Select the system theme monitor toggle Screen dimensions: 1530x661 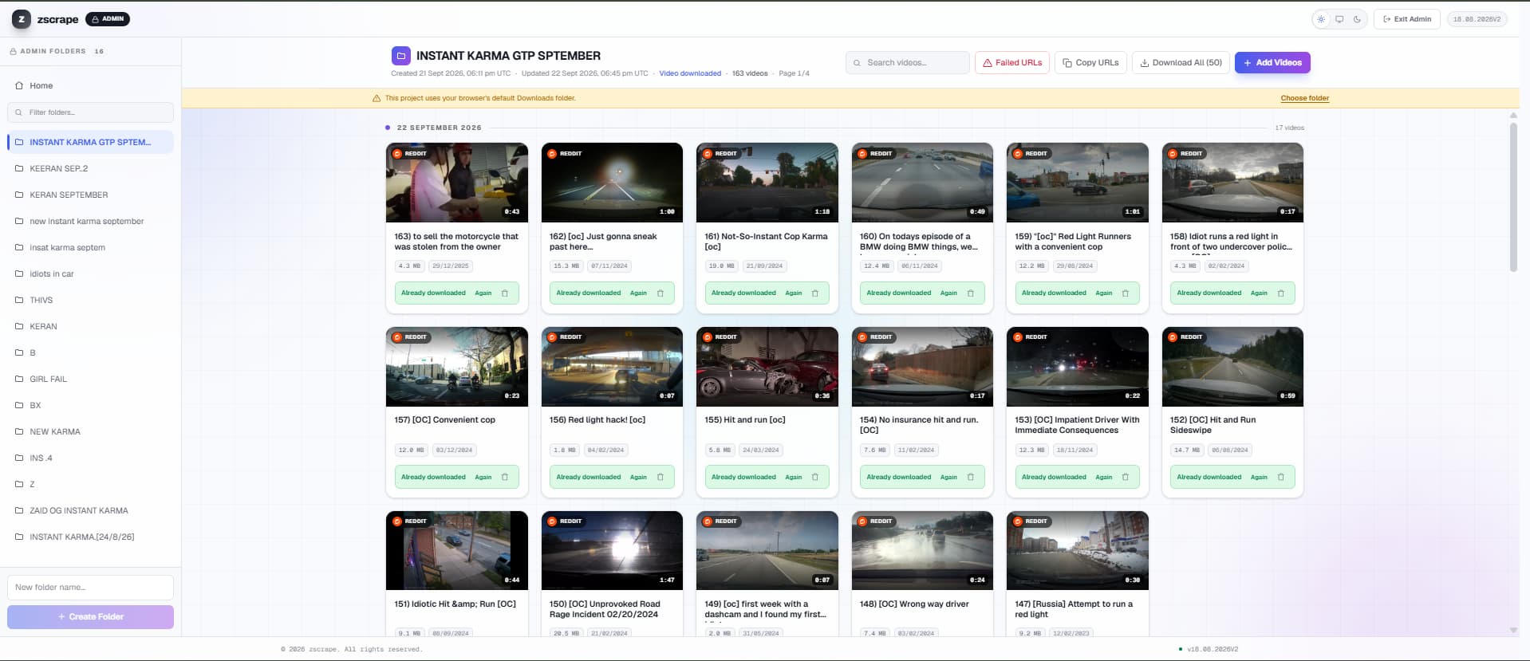tap(1339, 19)
